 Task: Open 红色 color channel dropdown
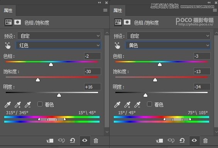point(58,45)
